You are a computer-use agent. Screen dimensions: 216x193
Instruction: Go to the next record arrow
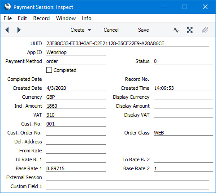point(19,30)
